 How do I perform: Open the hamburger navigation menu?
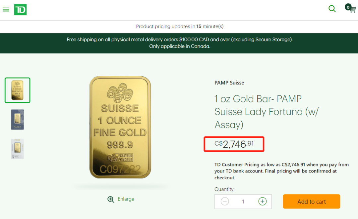point(6,10)
